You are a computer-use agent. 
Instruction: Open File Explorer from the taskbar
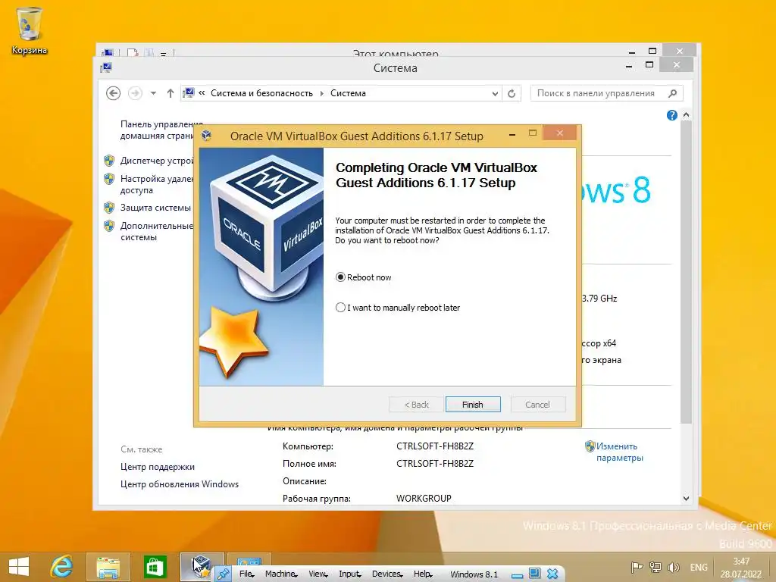[x=108, y=567]
